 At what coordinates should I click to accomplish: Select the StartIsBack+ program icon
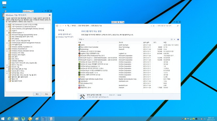click(x=79, y=81)
